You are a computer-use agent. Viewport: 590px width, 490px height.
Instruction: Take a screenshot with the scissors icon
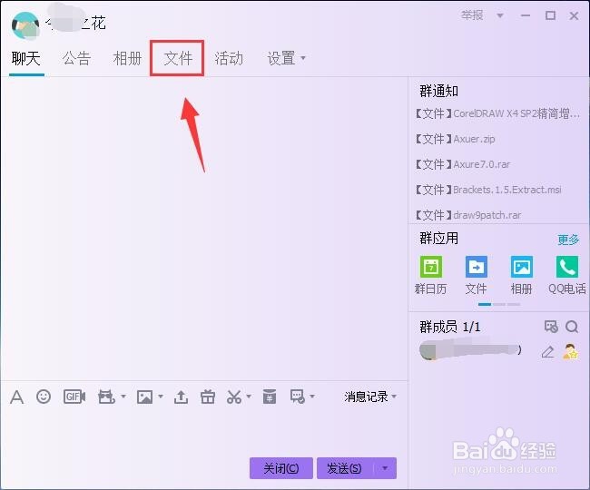[234, 397]
